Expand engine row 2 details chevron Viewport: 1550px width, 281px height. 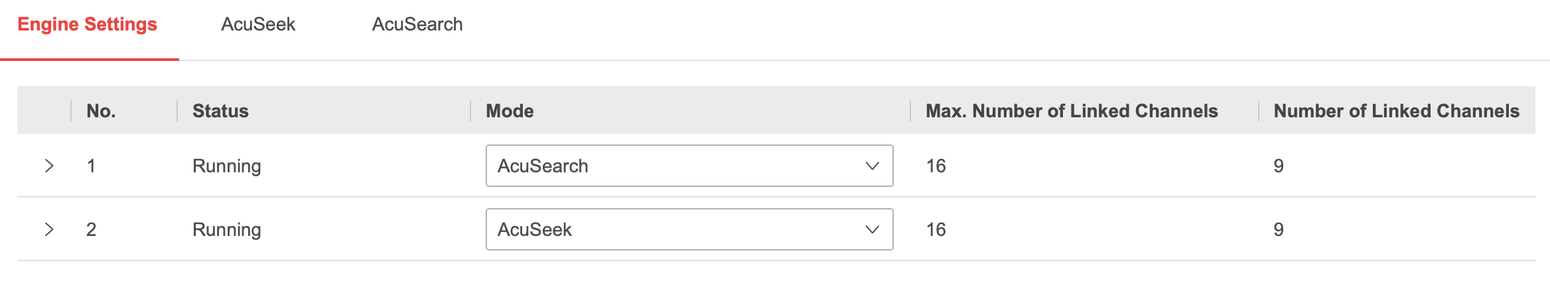pyautogui.click(x=49, y=229)
